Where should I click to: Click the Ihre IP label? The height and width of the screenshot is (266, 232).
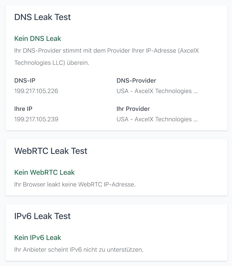(23, 109)
